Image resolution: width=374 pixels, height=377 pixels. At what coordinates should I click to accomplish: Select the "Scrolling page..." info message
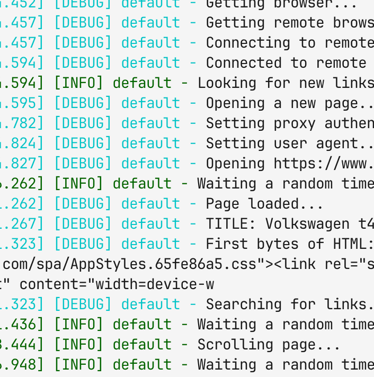(x=269, y=345)
